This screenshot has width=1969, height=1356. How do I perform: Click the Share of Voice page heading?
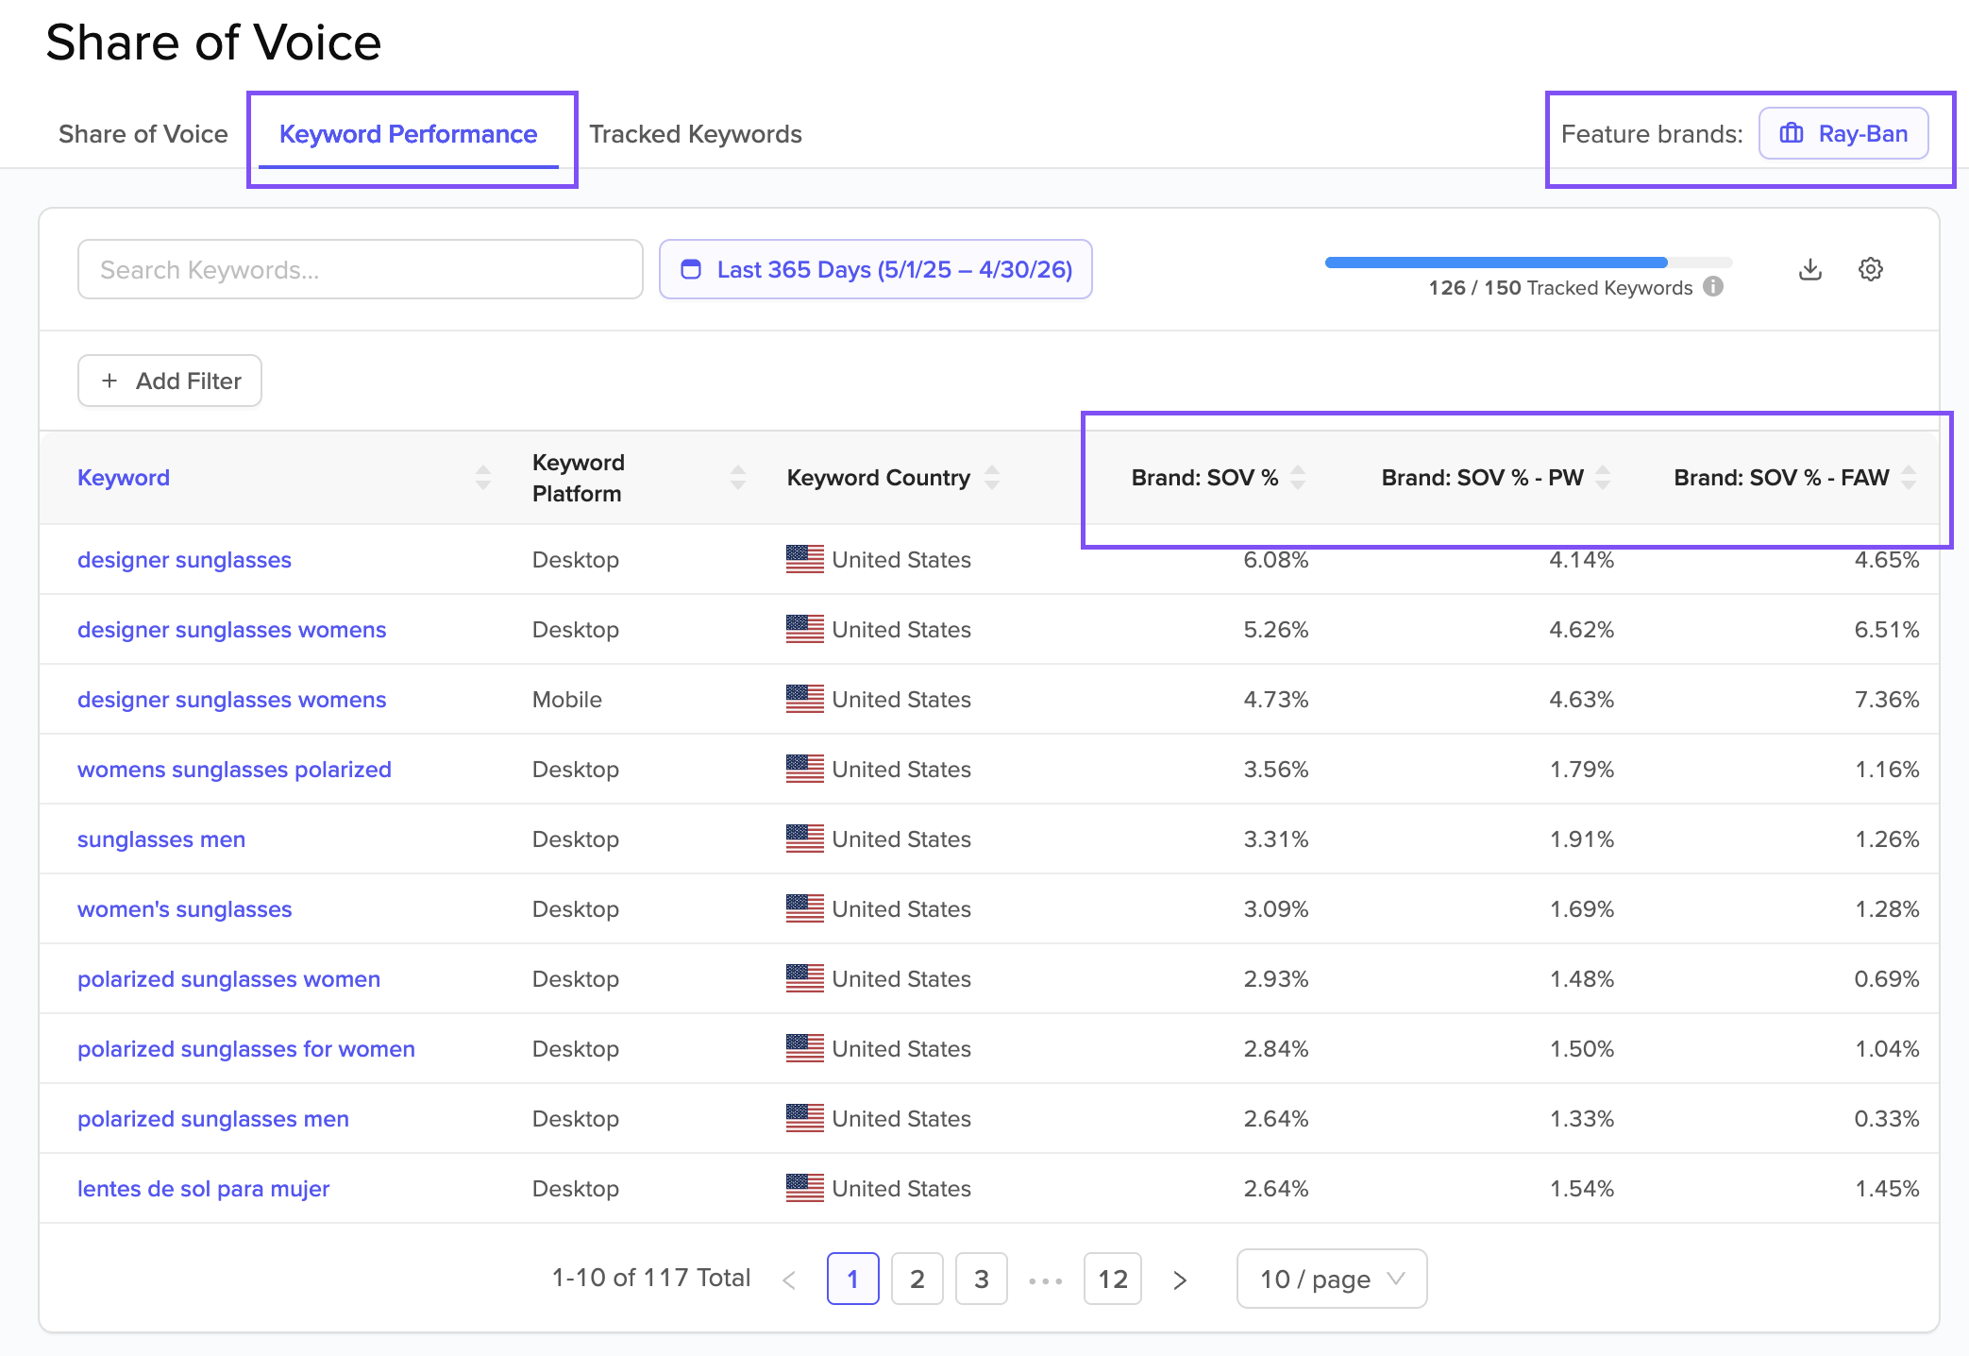click(213, 42)
